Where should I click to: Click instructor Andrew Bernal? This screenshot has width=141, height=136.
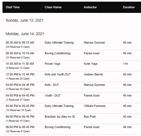point(93,74)
